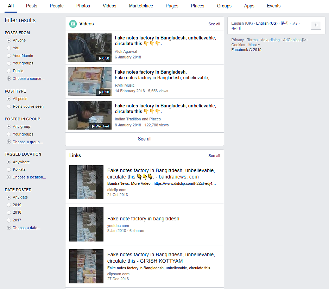The width and height of the screenshot is (329, 289).
Task: Filter results by 2019
Action: [9, 205]
